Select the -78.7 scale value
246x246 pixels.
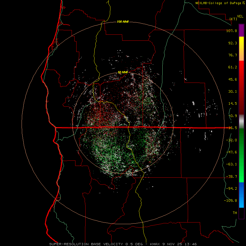[x=232, y=177]
